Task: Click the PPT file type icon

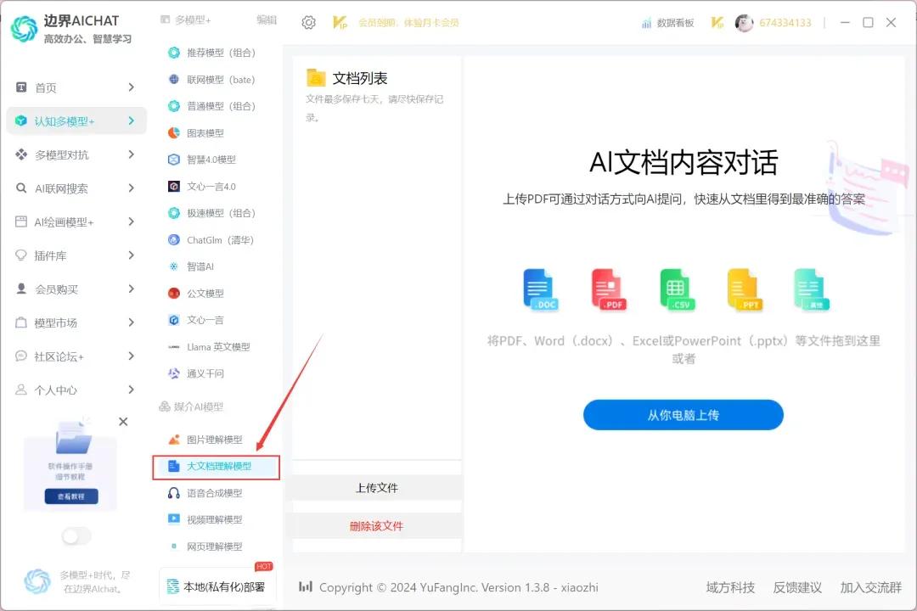Action: (x=744, y=289)
